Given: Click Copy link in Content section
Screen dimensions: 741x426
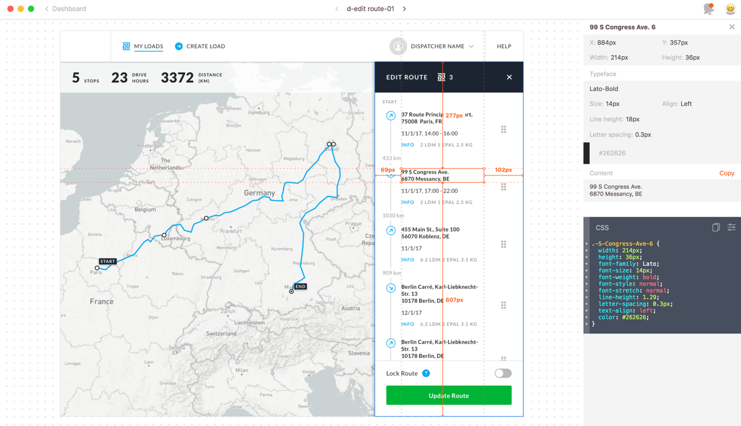Looking at the screenshot, I should [727, 173].
